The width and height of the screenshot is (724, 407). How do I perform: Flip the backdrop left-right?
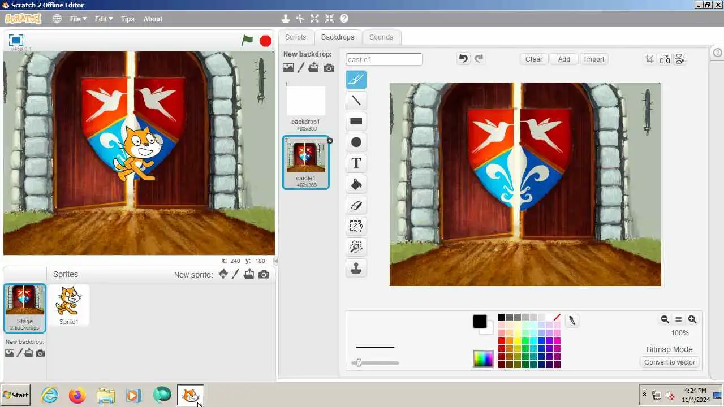tap(665, 59)
